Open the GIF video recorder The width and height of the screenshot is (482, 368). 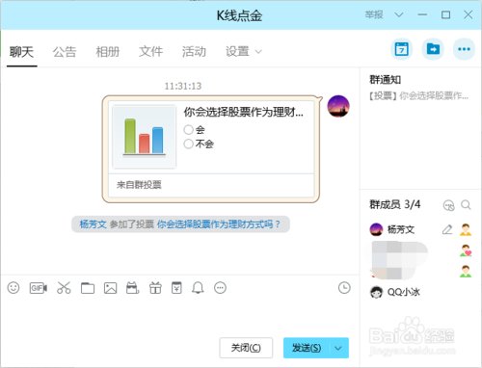coord(39,288)
